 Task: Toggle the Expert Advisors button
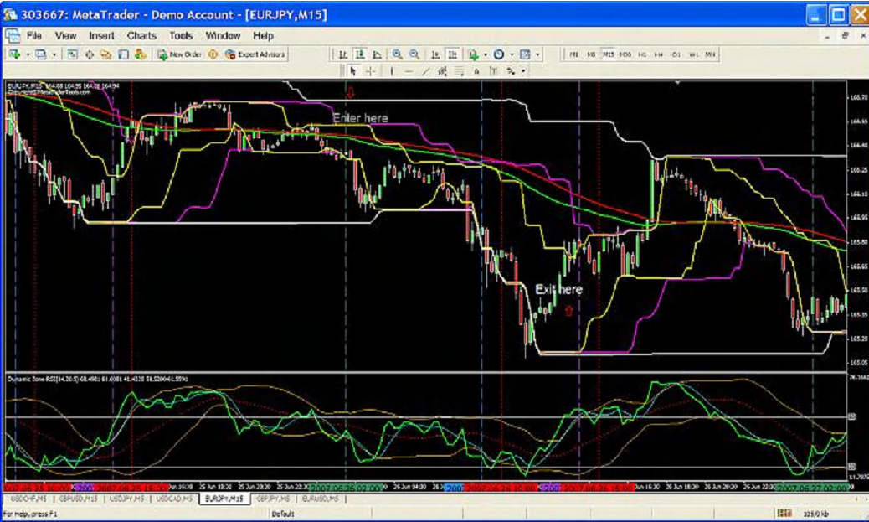[x=255, y=54]
